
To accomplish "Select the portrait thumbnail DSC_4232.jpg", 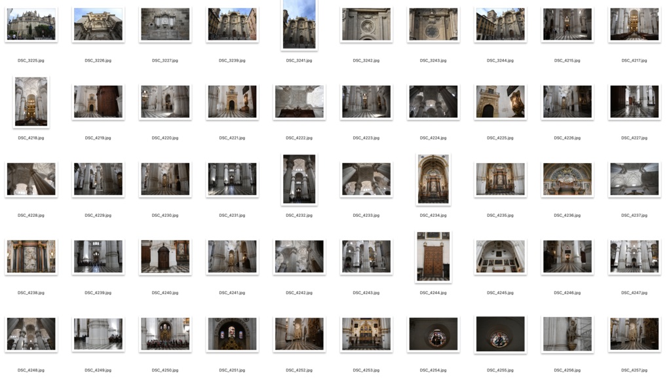I will [299, 179].
